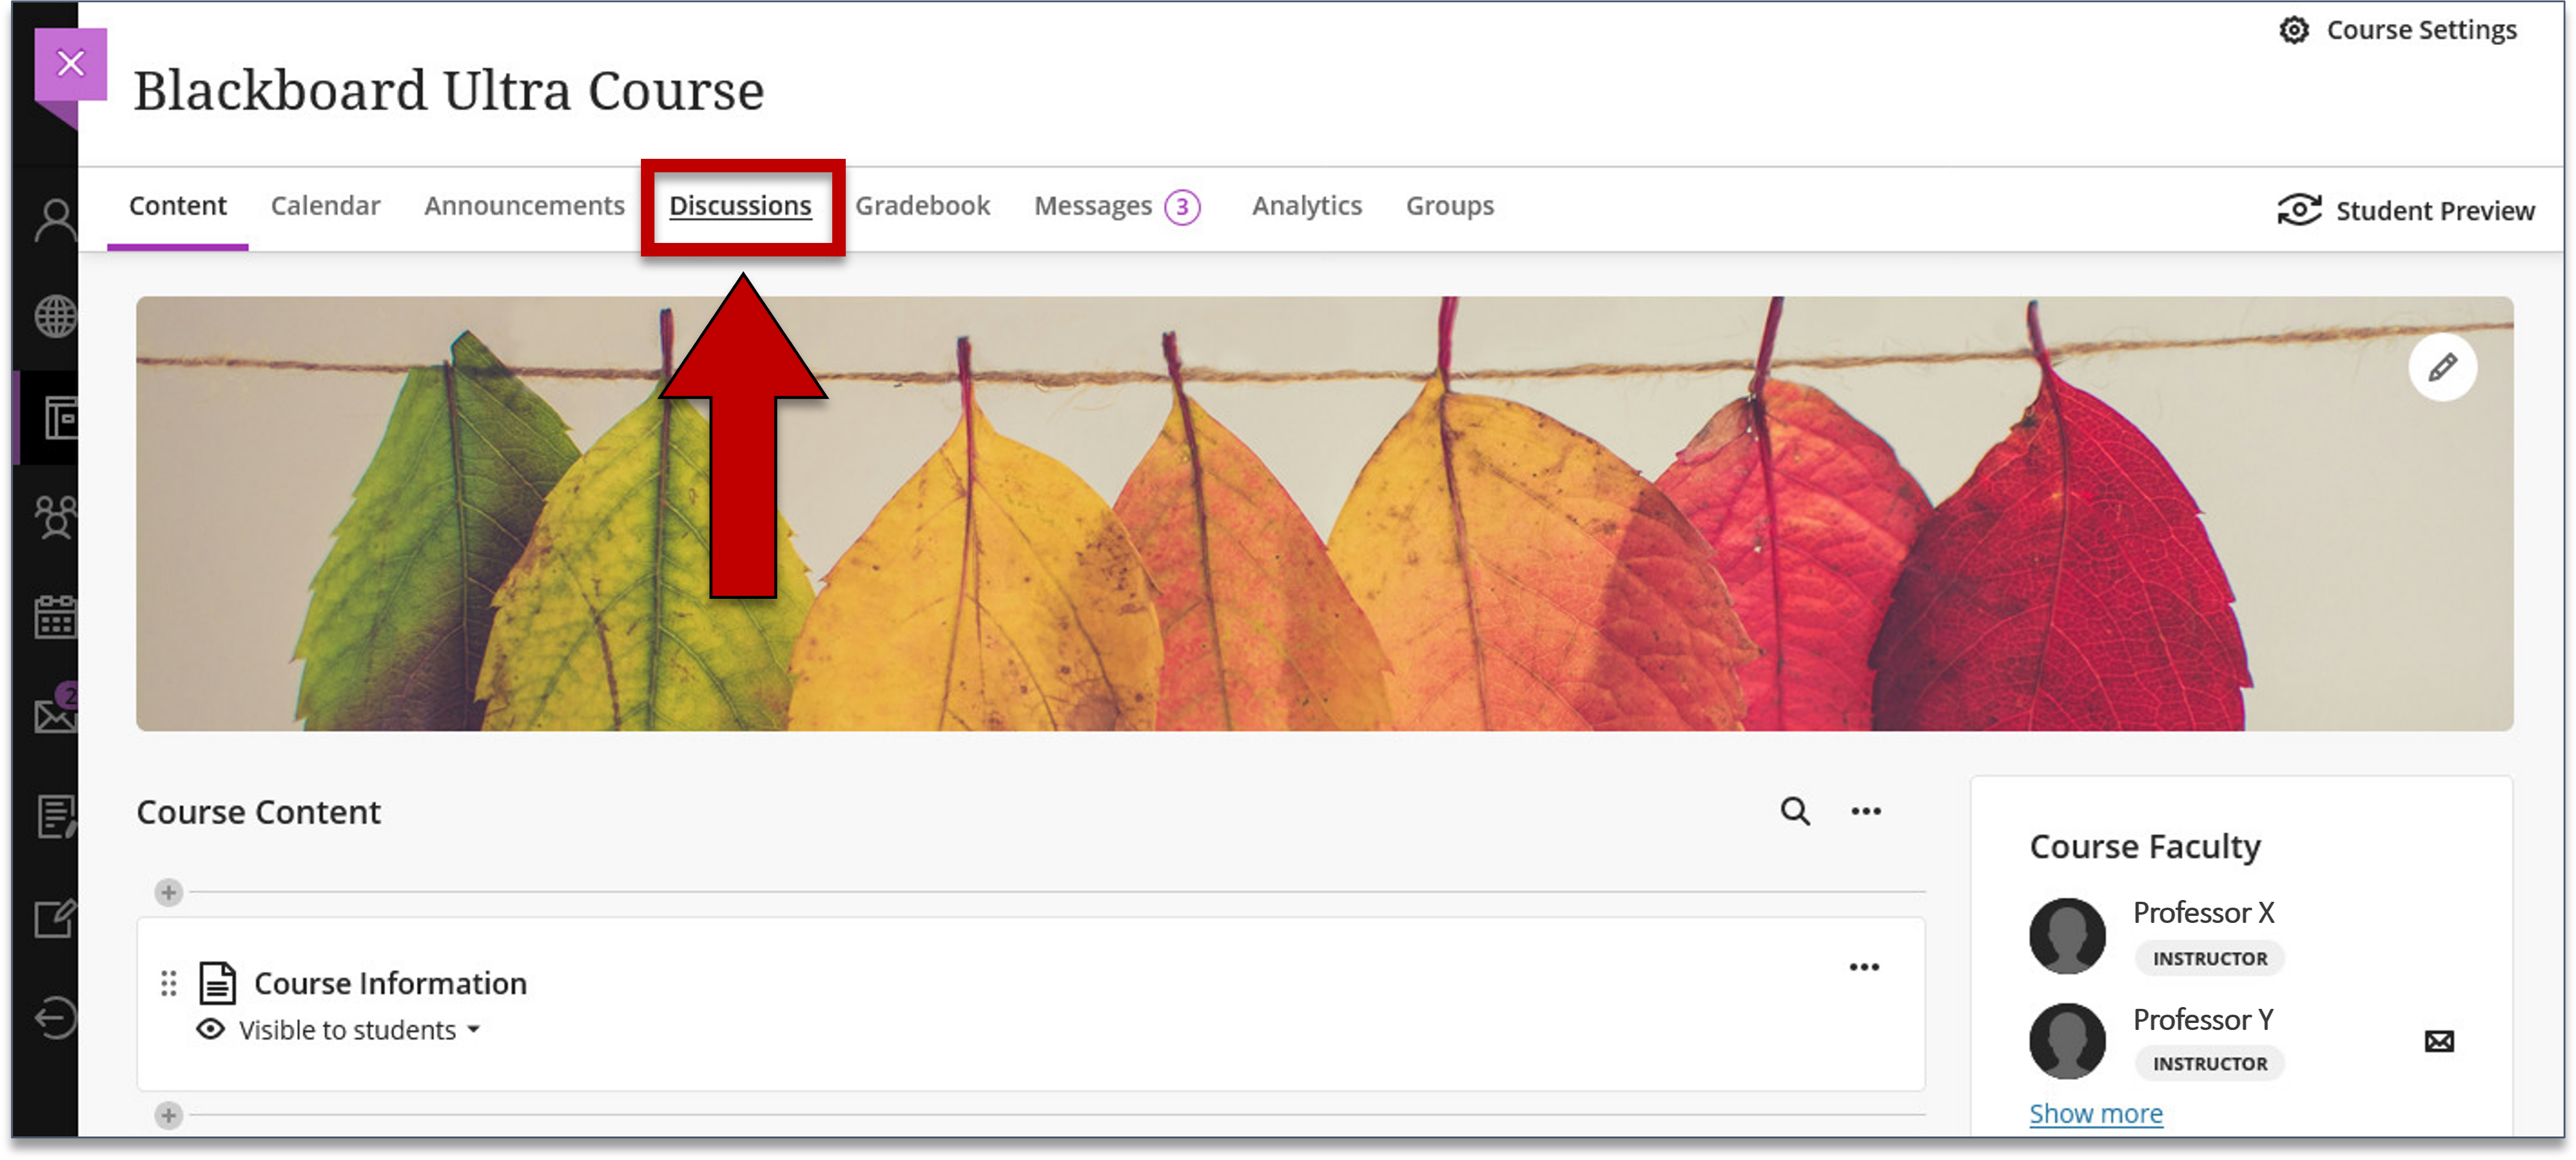
Task: Open the Announcements tab
Action: (524, 206)
